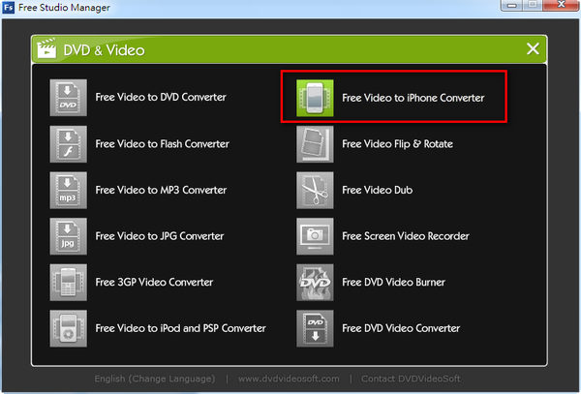Select the jpg converter icon
581x394 pixels.
[69, 236]
